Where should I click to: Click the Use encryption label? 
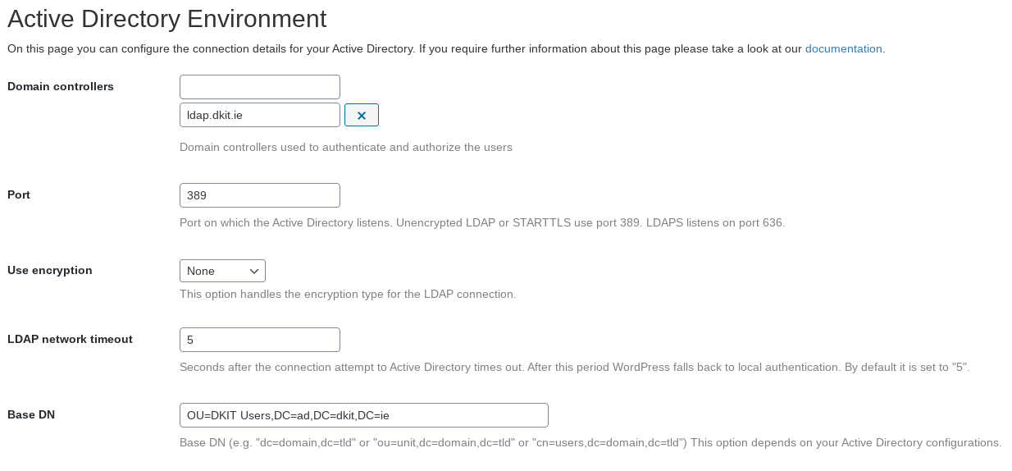pyautogui.click(x=50, y=270)
